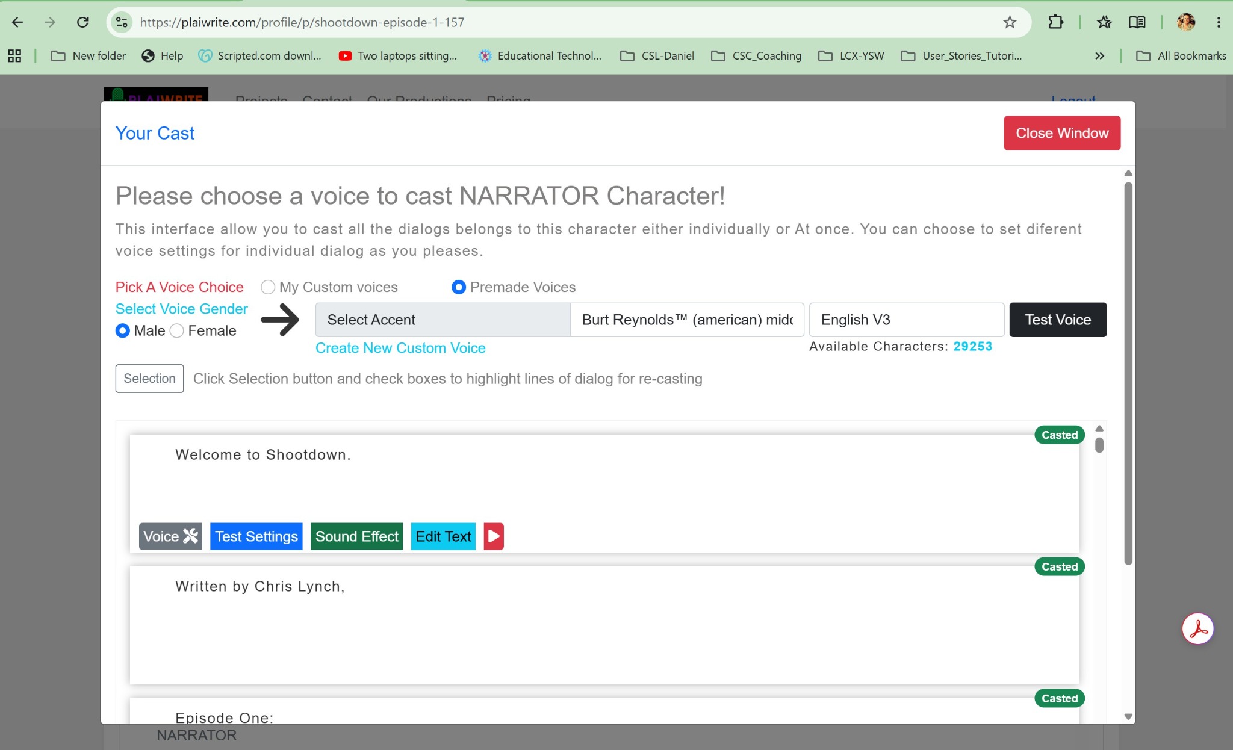This screenshot has width=1233, height=750.
Task: Choose Male voice gender
Action: (x=122, y=330)
